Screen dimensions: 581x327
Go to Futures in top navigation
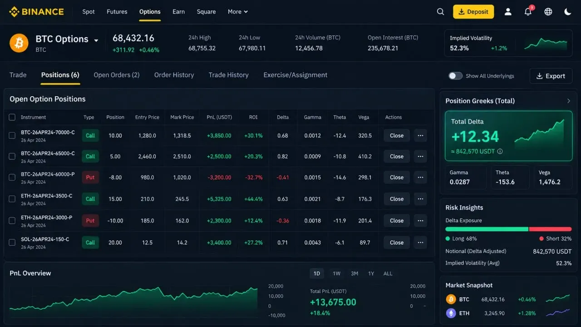[117, 12]
